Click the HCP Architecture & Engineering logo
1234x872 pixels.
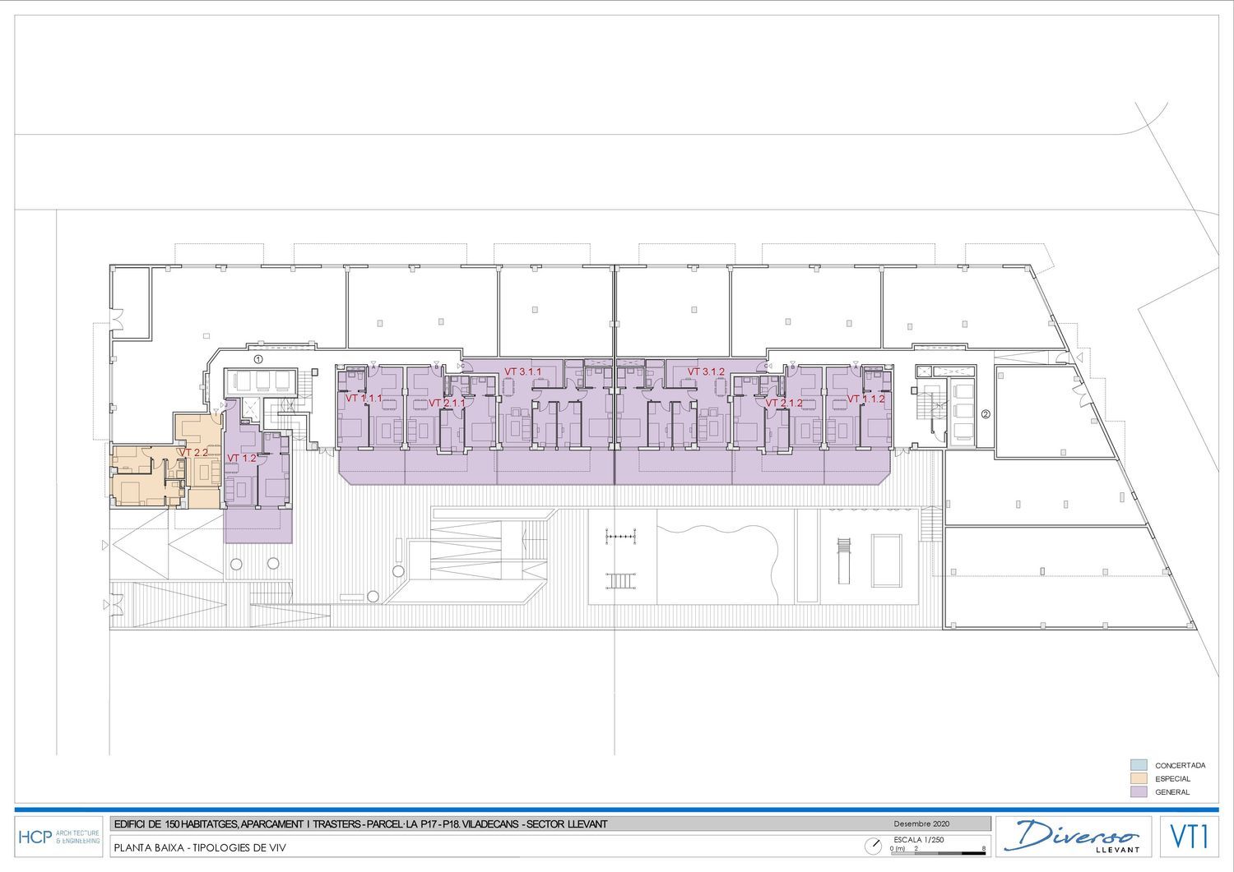coord(58,837)
